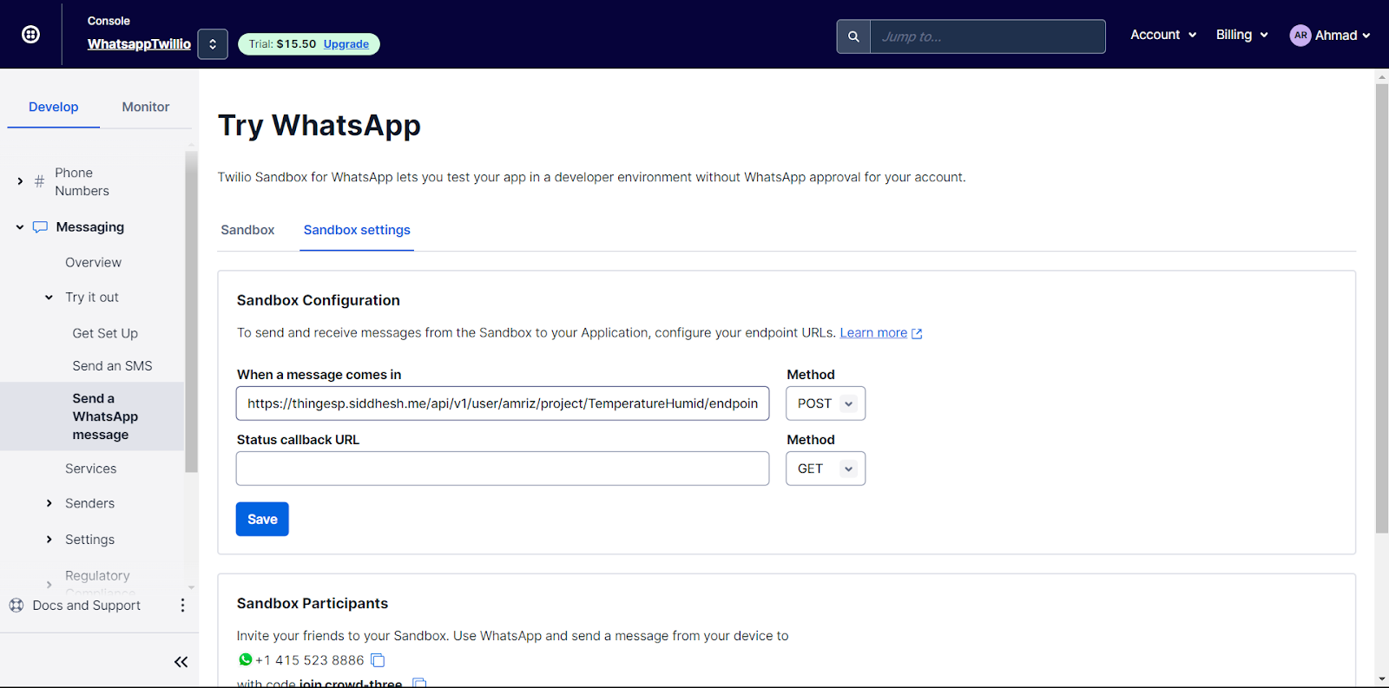Open the Learn more link

[873, 333]
